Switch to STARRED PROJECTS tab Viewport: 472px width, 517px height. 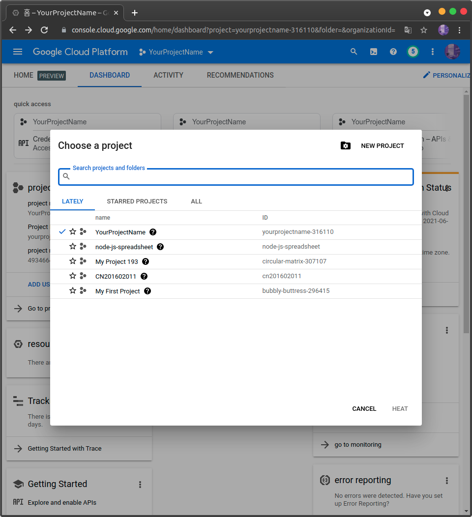coord(137,201)
